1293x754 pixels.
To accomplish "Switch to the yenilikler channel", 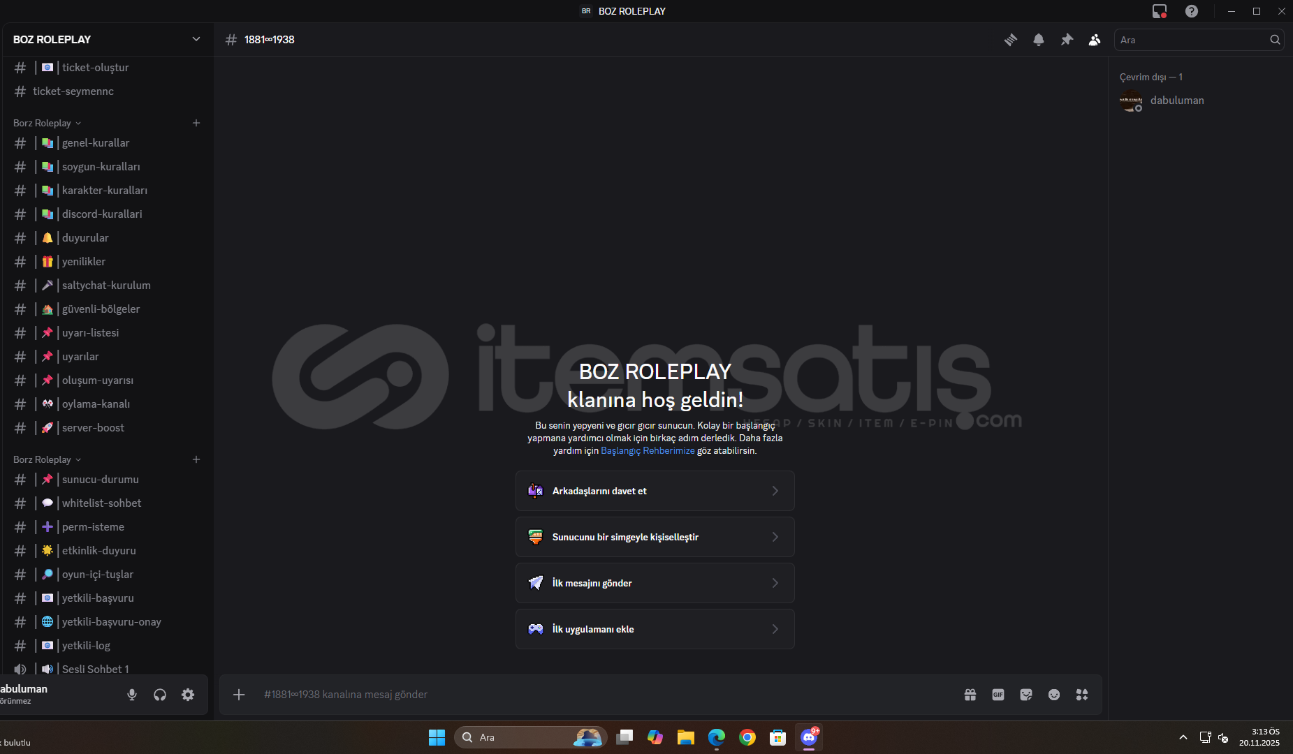I will click(106, 262).
